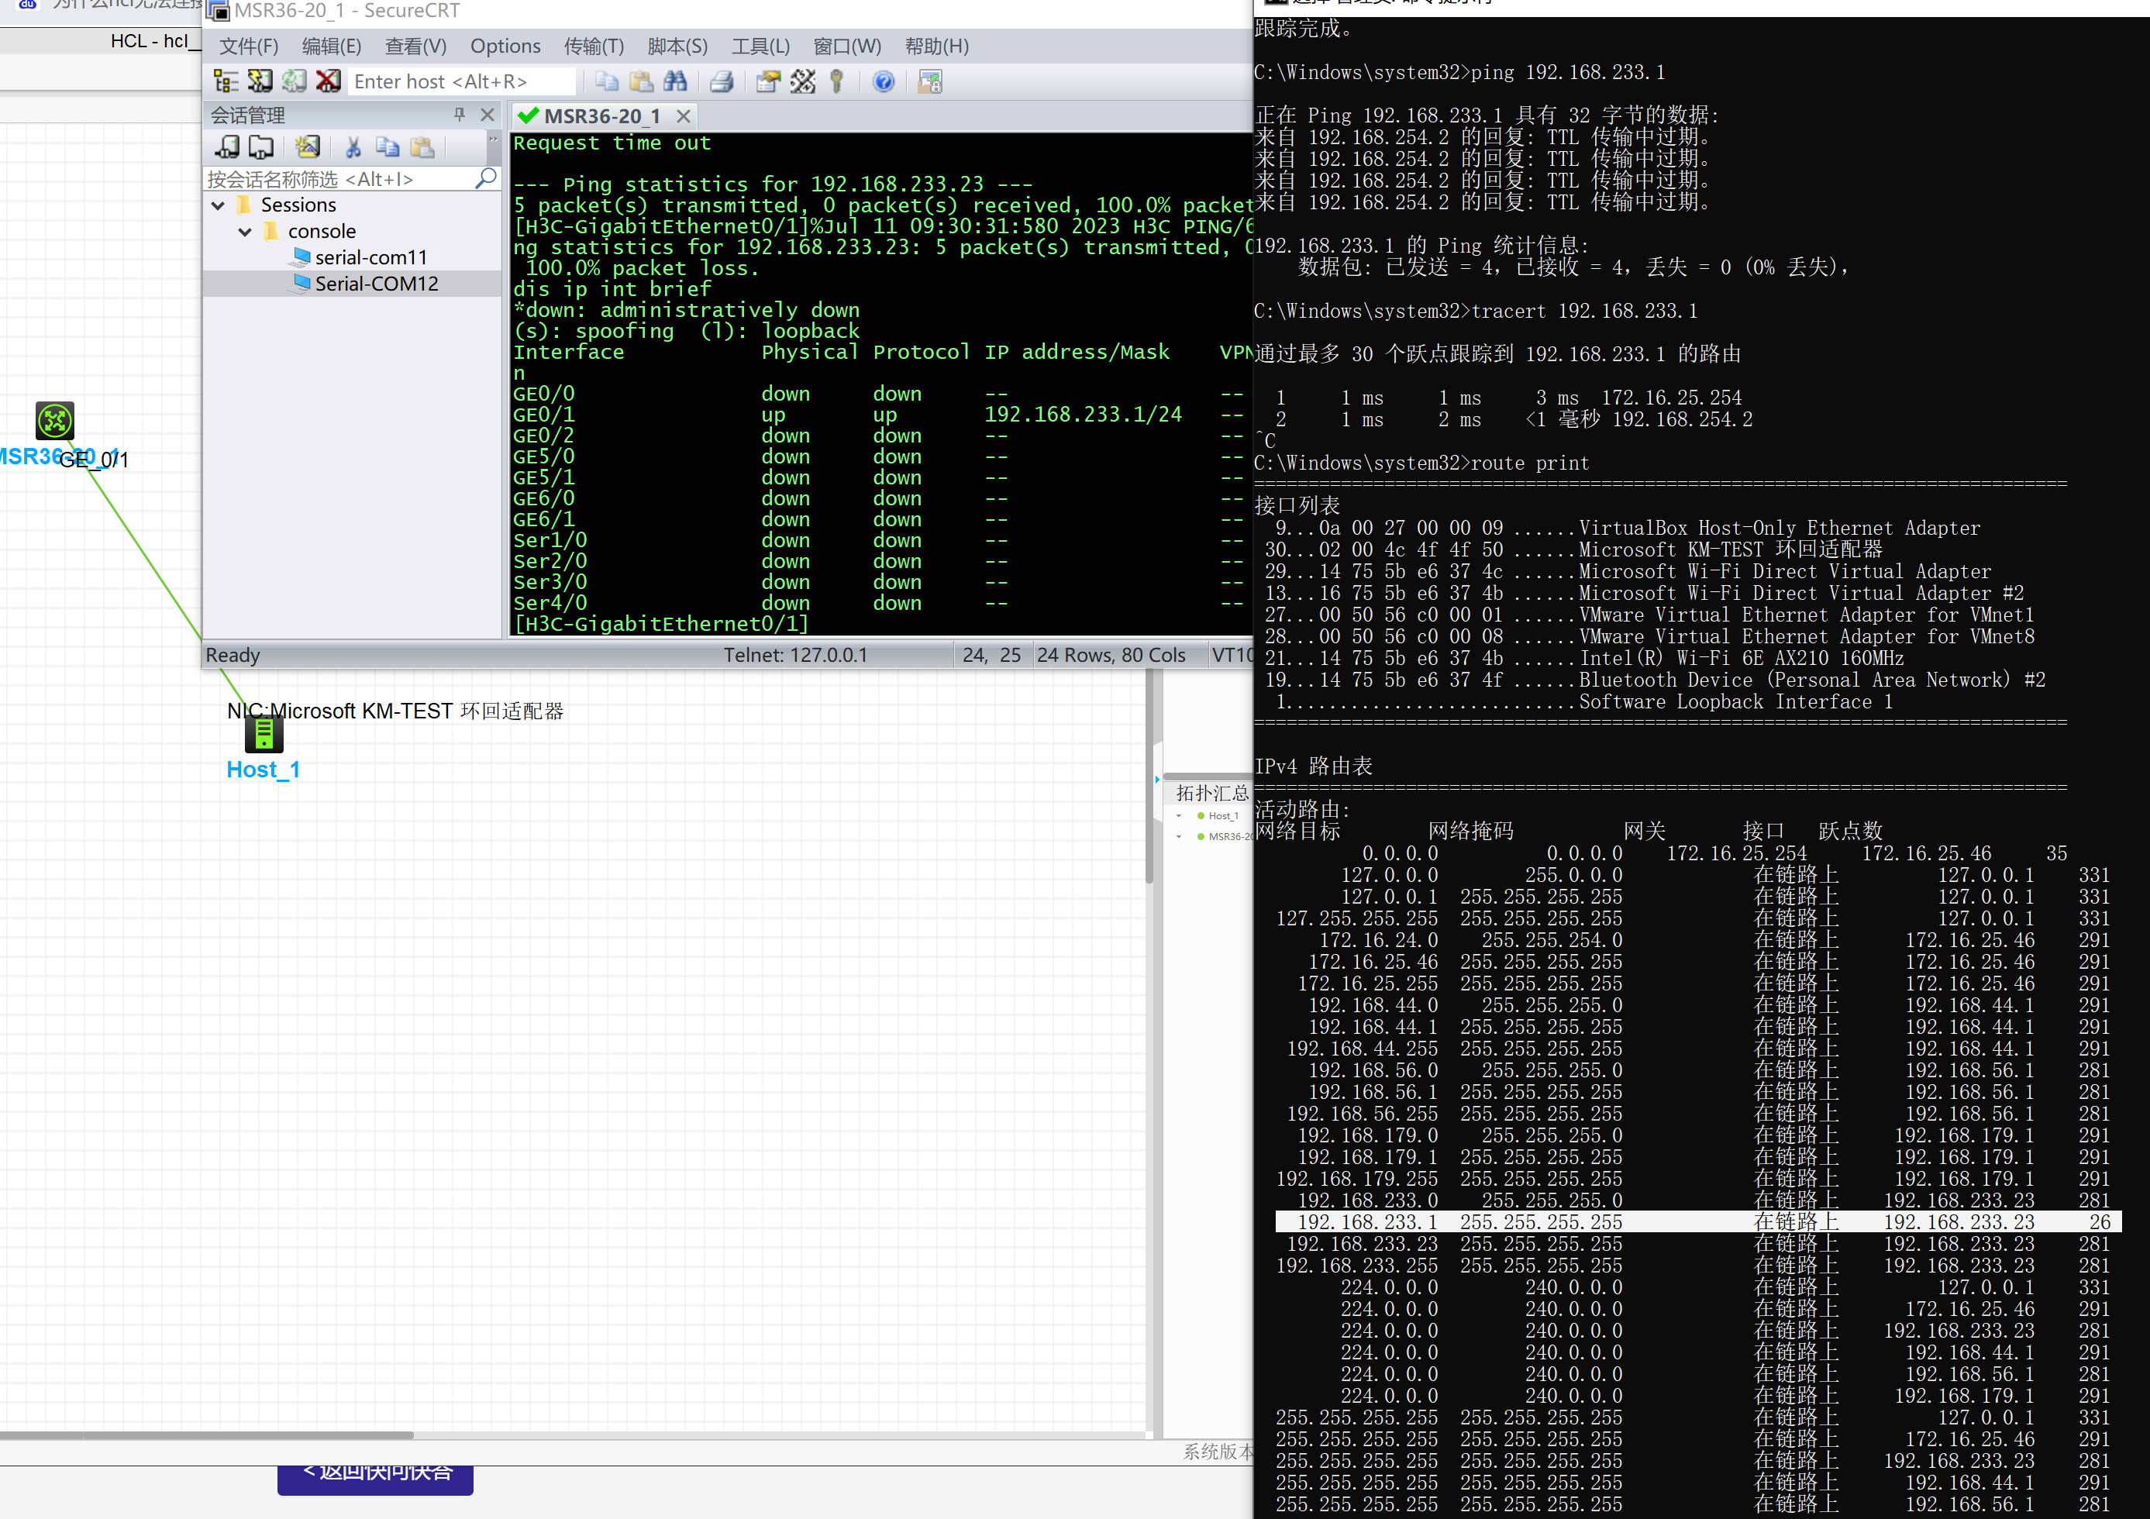Select the serial-com11 session
2150x1519 pixels.
pyautogui.click(x=370, y=257)
